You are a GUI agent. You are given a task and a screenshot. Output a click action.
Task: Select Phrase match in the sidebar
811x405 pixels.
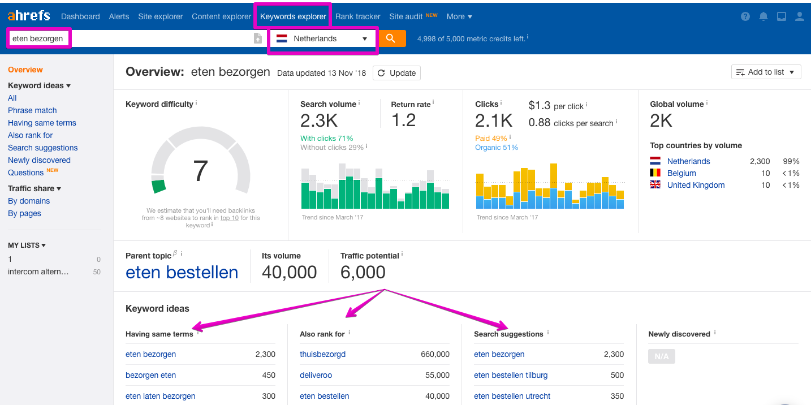[32, 110]
